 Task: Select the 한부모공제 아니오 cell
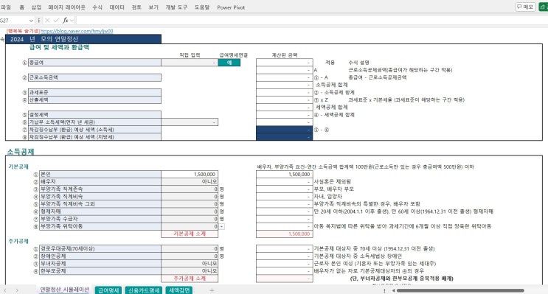pyautogui.click(x=190, y=271)
